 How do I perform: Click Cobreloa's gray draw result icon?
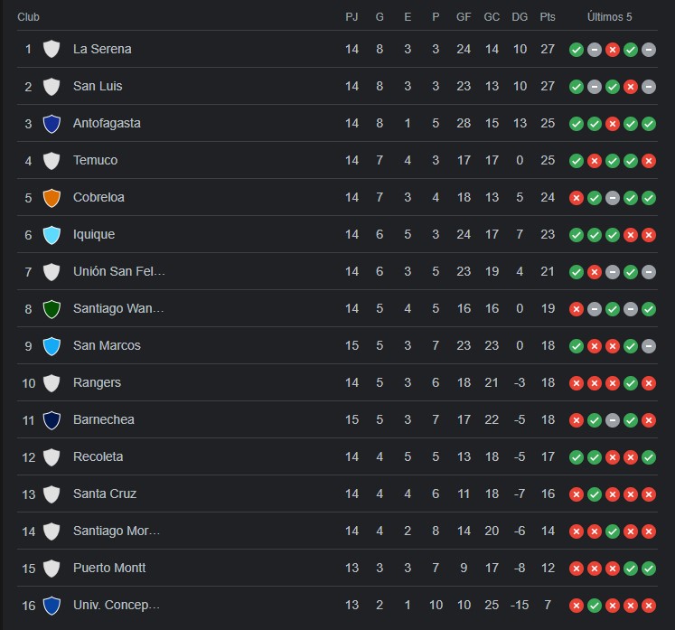click(x=612, y=198)
